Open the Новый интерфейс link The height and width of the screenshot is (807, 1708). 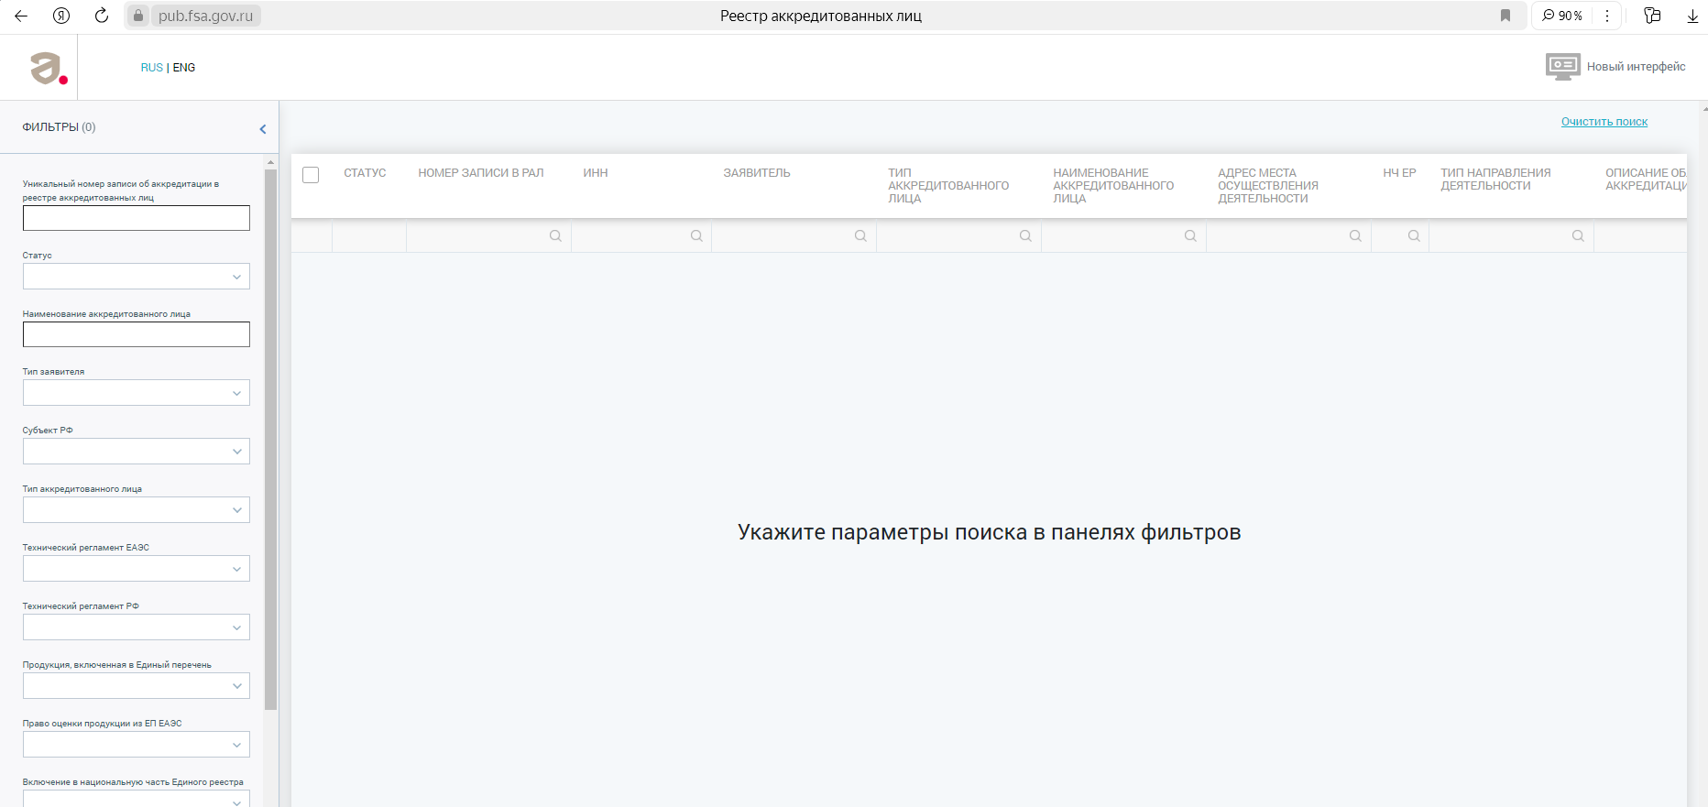1637,67
